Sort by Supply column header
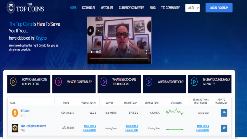 click(110, 103)
